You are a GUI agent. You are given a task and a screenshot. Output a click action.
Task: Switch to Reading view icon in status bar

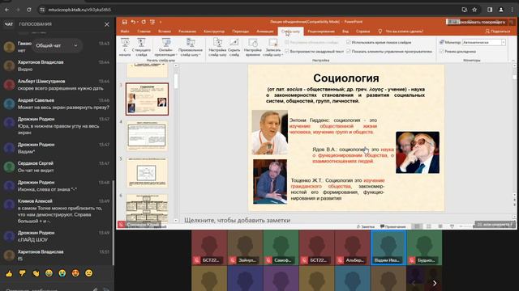(x=440, y=226)
